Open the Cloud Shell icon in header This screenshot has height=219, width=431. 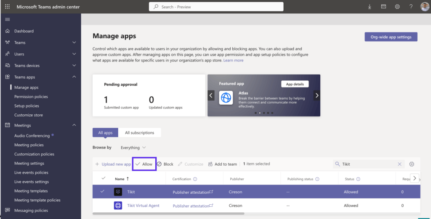(383, 7)
